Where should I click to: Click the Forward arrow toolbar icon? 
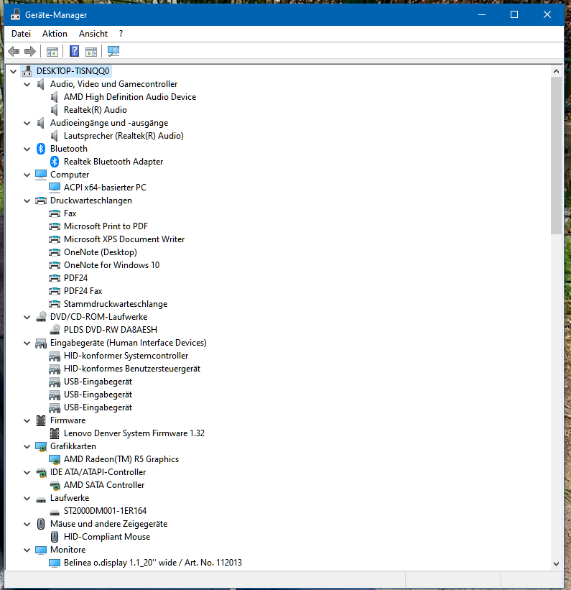(x=30, y=51)
